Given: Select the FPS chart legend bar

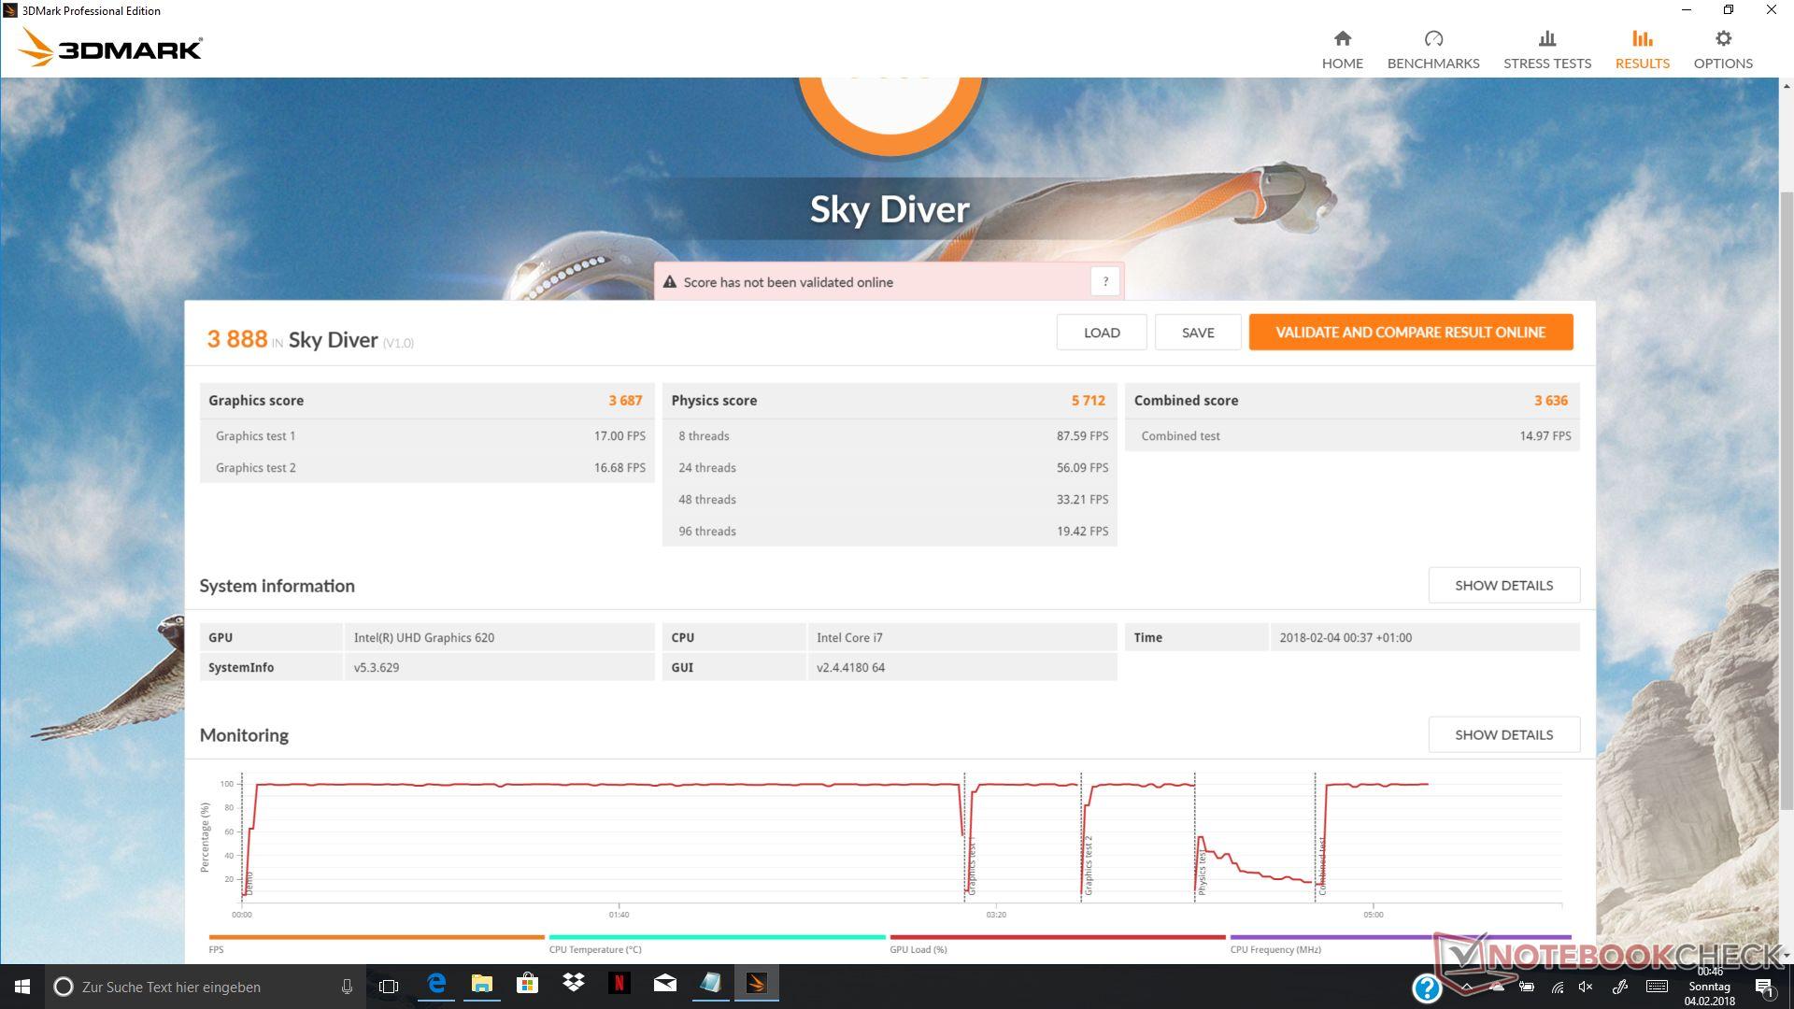Looking at the screenshot, I should point(377,937).
